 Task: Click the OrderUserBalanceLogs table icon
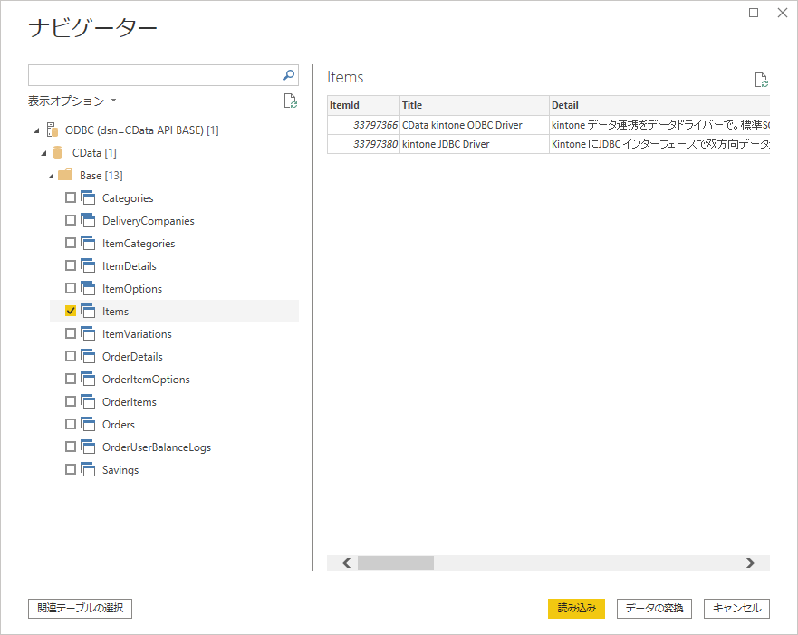pyautogui.click(x=88, y=447)
